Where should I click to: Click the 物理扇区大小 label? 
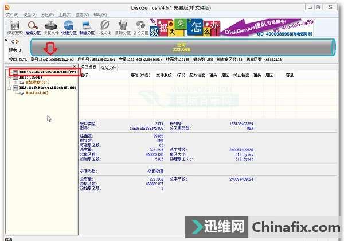[x=182, y=159]
